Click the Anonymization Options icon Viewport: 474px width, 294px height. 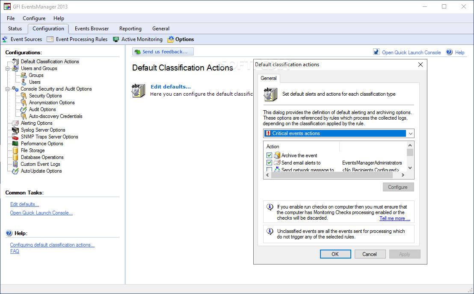(x=24, y=103)
